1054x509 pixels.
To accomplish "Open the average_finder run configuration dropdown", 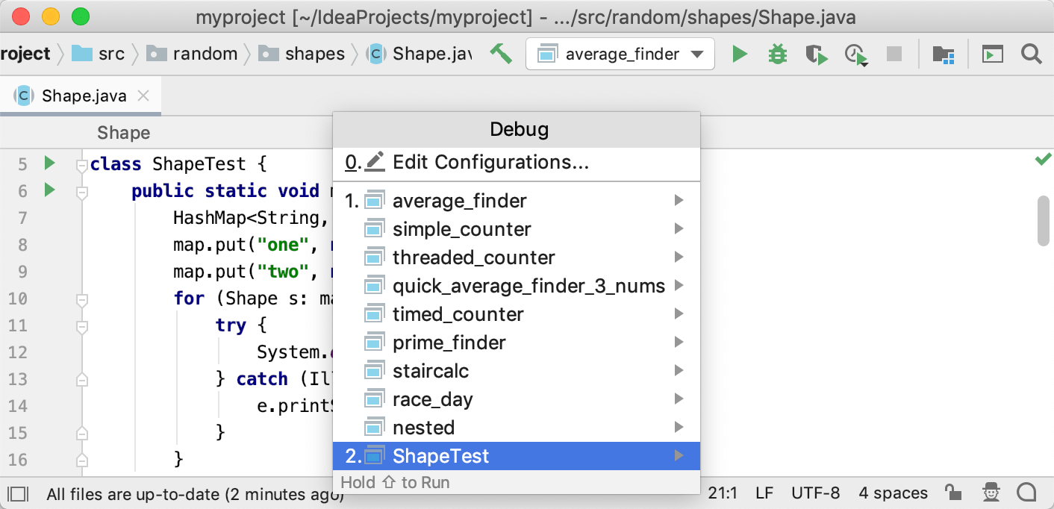I will tap(620, 54).
